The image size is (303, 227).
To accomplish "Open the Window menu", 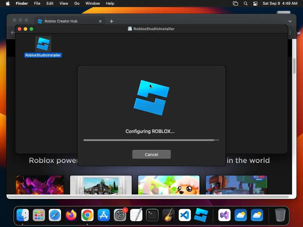I will (x=93, y=4).
